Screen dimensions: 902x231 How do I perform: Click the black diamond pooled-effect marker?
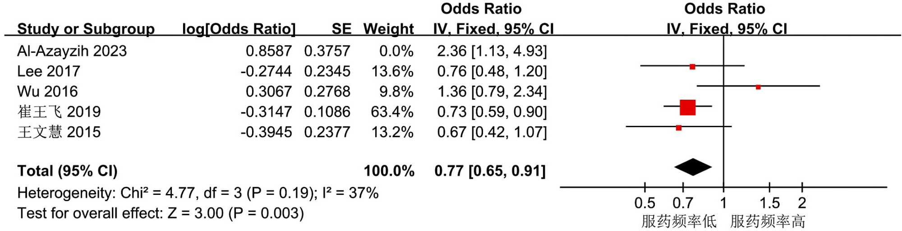693,167
